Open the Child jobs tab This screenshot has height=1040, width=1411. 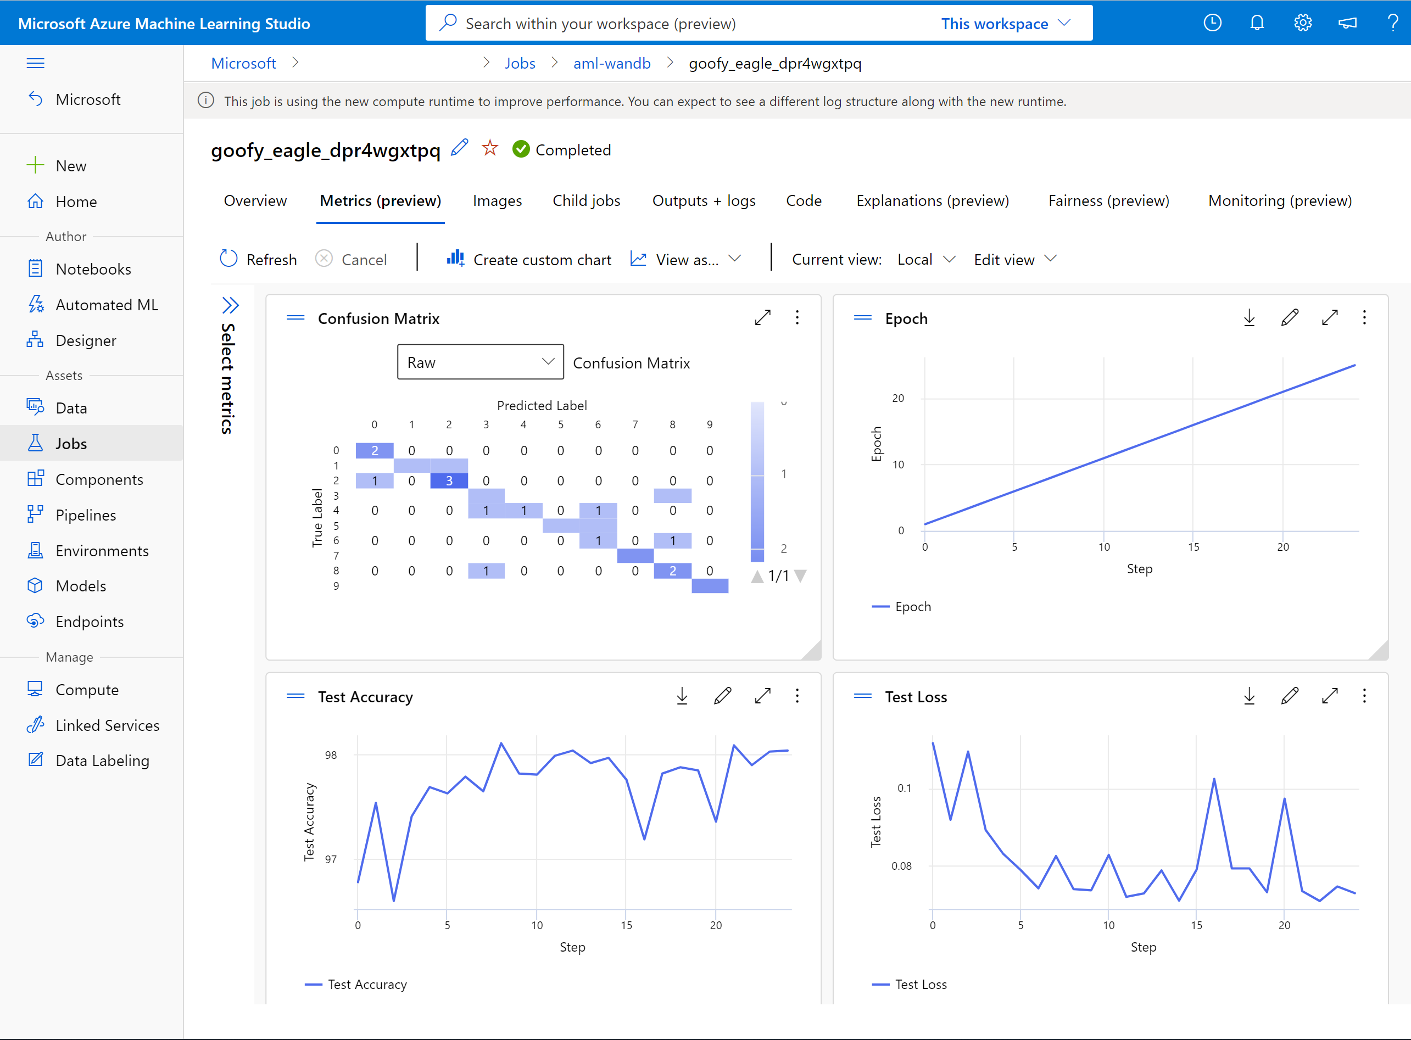point(585,200)
